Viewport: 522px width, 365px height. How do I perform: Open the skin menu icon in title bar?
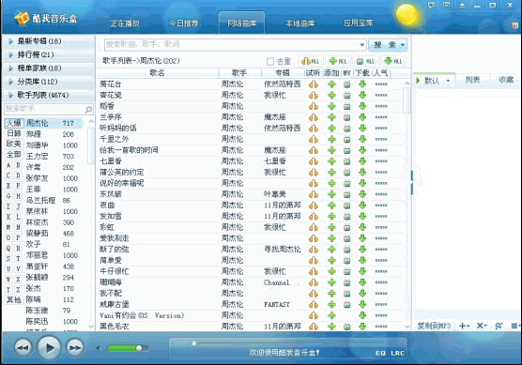pos(447,6)
